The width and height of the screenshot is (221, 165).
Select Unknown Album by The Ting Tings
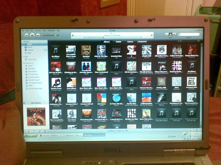pyautogui.click(x=191, y=113)
